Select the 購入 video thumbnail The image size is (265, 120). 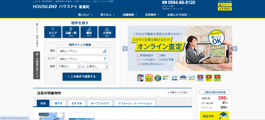(x=209, y=78)
